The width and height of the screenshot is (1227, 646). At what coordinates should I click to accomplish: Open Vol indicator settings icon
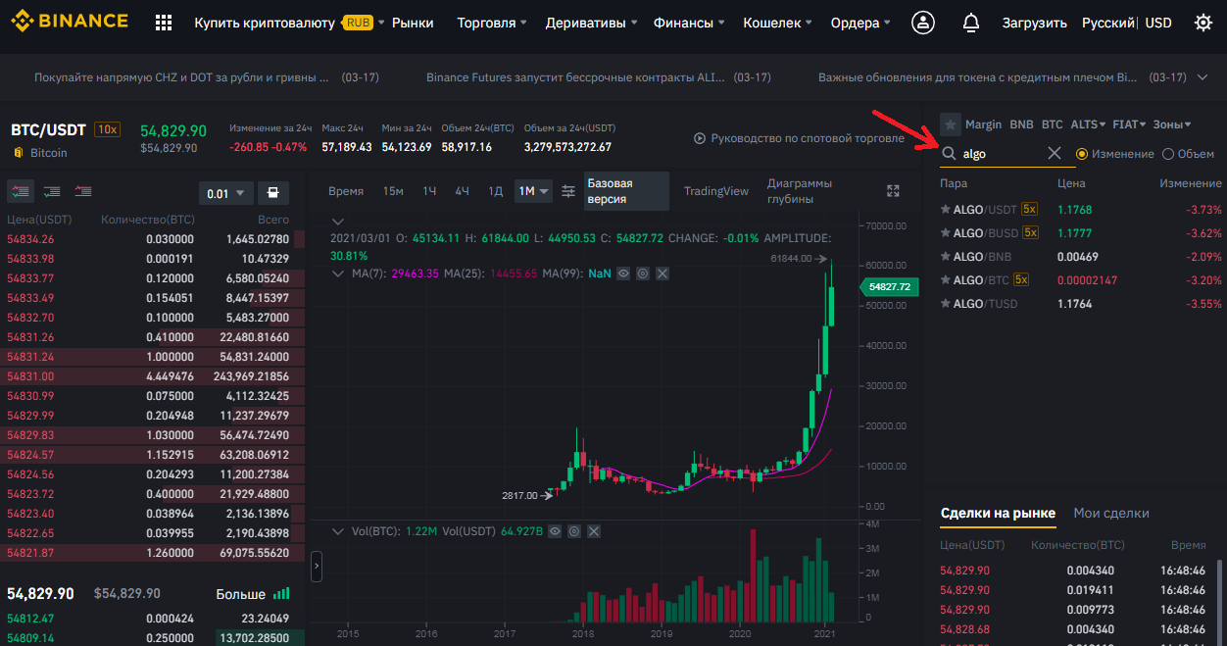tap(574, 531)
